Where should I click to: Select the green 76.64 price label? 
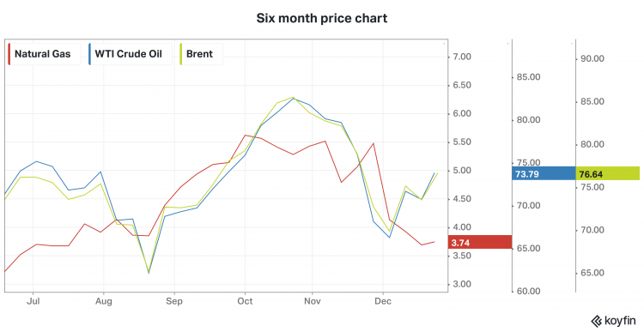click(x=607, y=173)
